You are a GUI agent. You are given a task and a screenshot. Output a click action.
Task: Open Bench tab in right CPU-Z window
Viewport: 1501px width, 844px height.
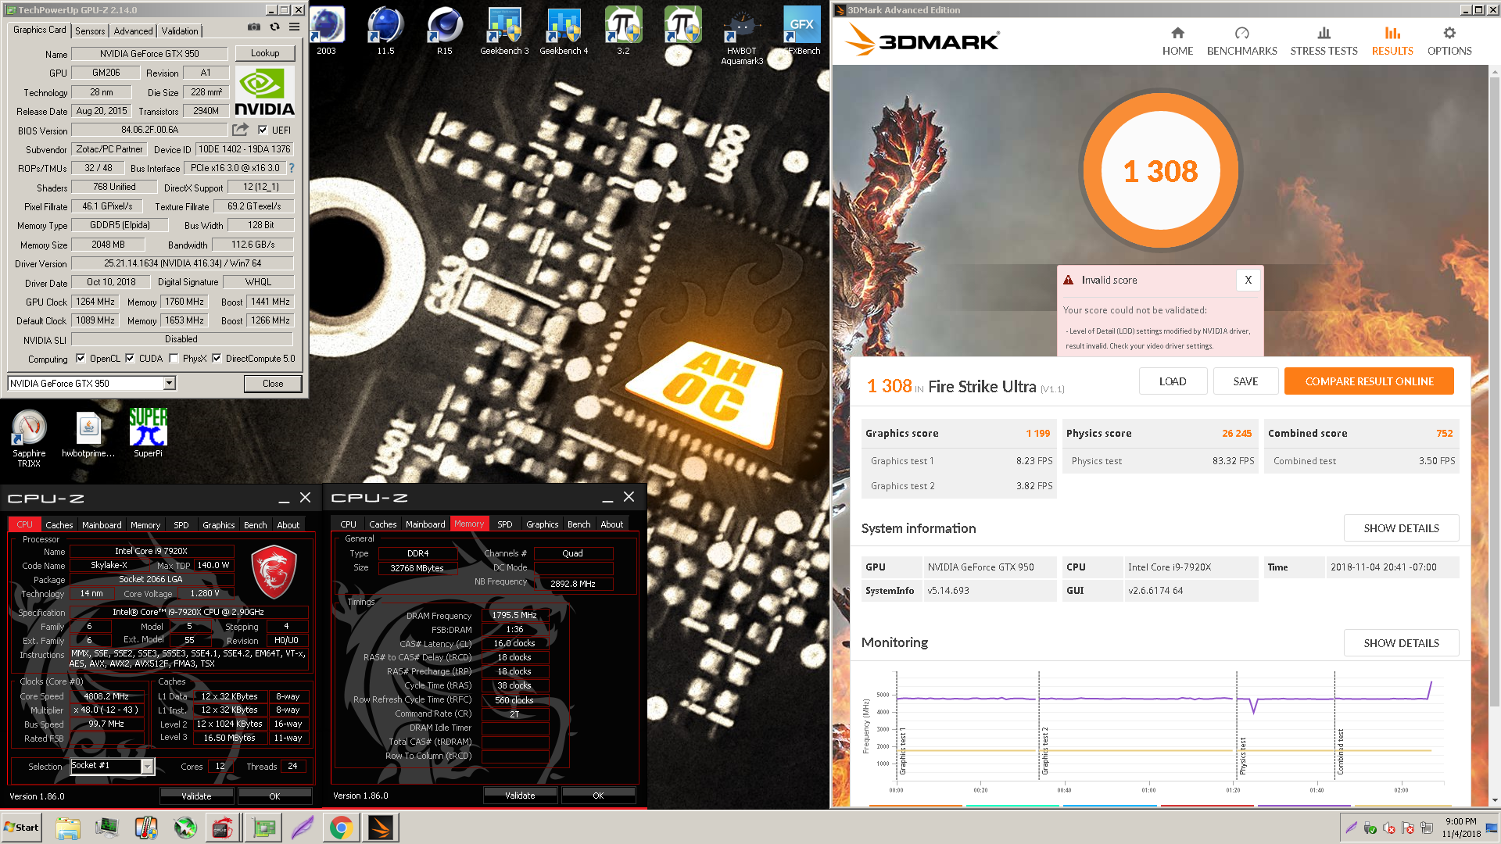pos(579,524)
